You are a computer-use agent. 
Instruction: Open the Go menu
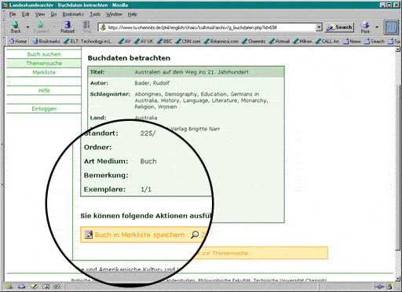click(x=53, y=14)
